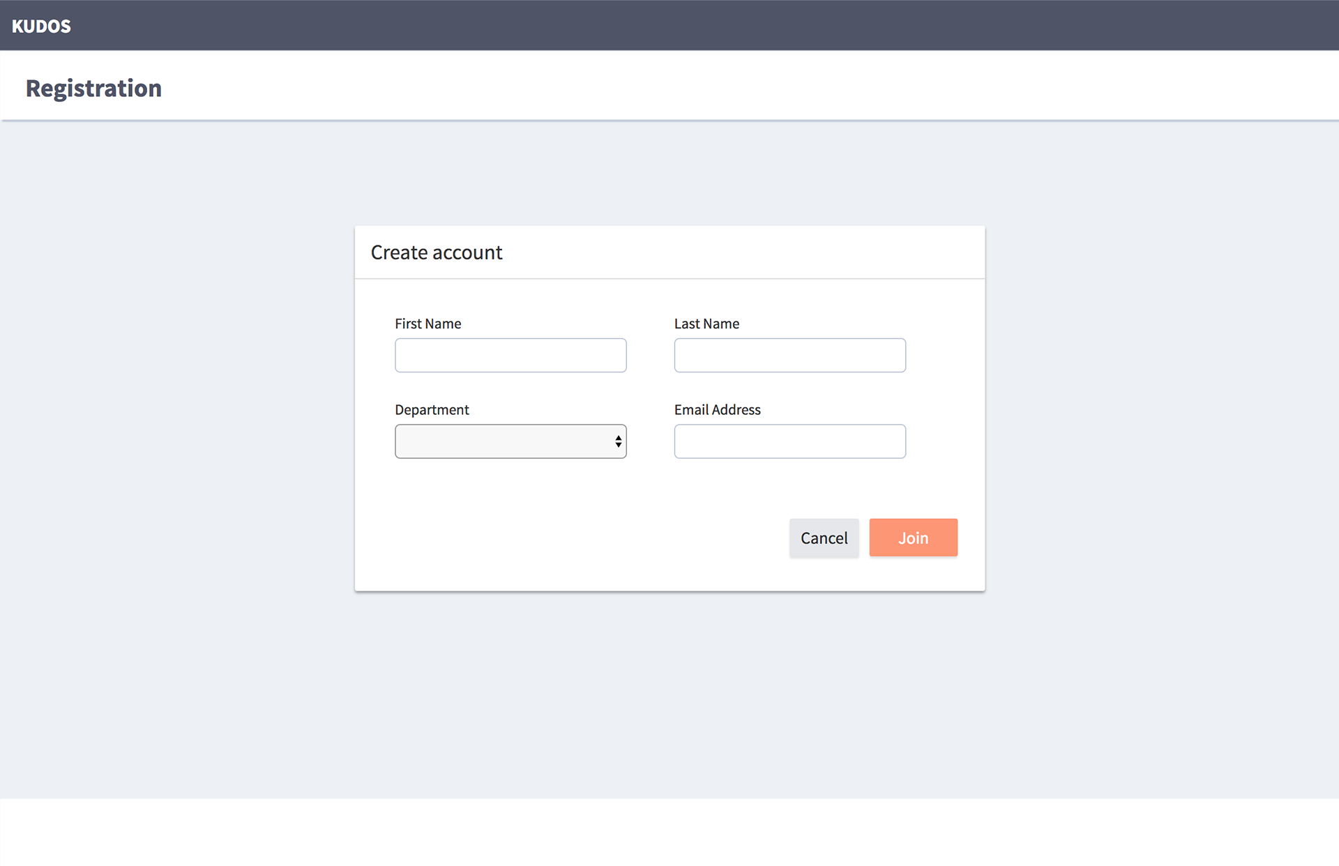Click the Last Name label

706,324
